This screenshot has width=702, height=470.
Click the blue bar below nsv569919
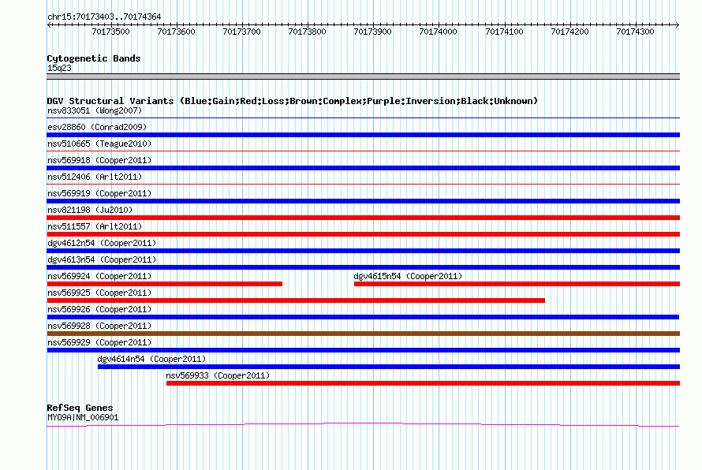coord(363,201)
